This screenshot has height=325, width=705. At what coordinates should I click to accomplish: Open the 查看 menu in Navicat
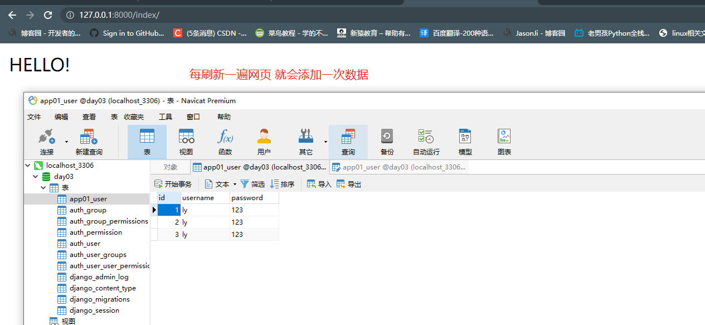pyautogui.click(x=89, y=117)
